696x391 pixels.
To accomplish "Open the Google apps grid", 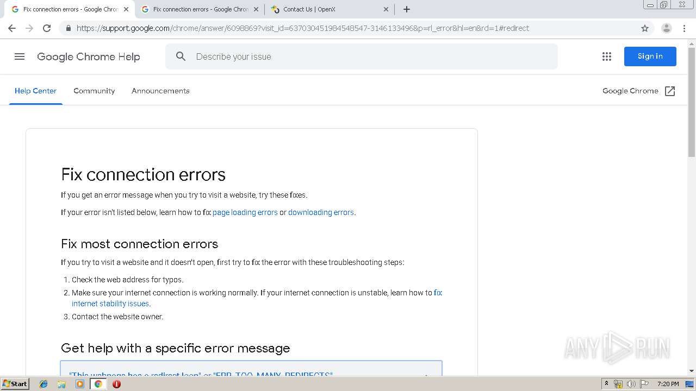I will click(x=607, y=56).
